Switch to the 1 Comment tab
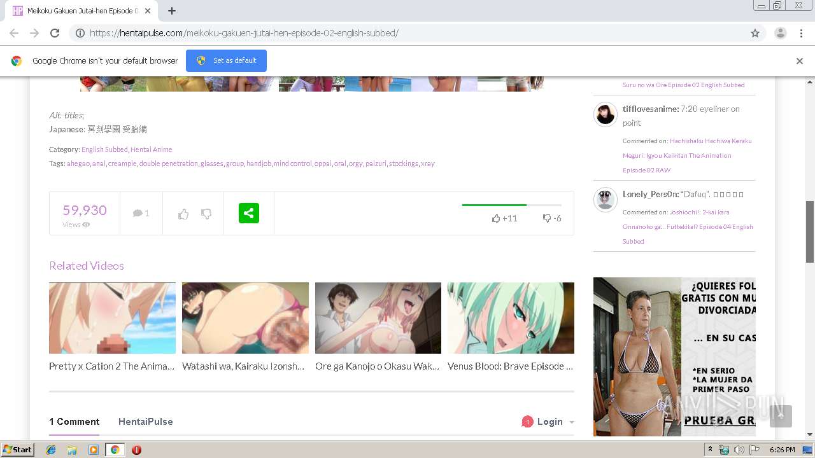This screenshot has height=458, width=815. pyautogui.click(x=74, y=422)
